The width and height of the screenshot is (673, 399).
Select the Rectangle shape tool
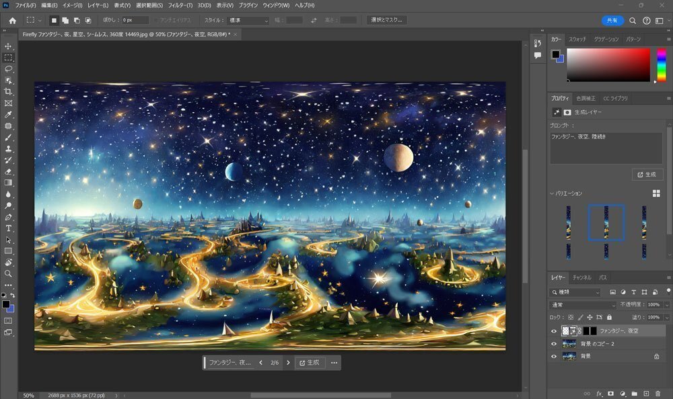(8, 251)
